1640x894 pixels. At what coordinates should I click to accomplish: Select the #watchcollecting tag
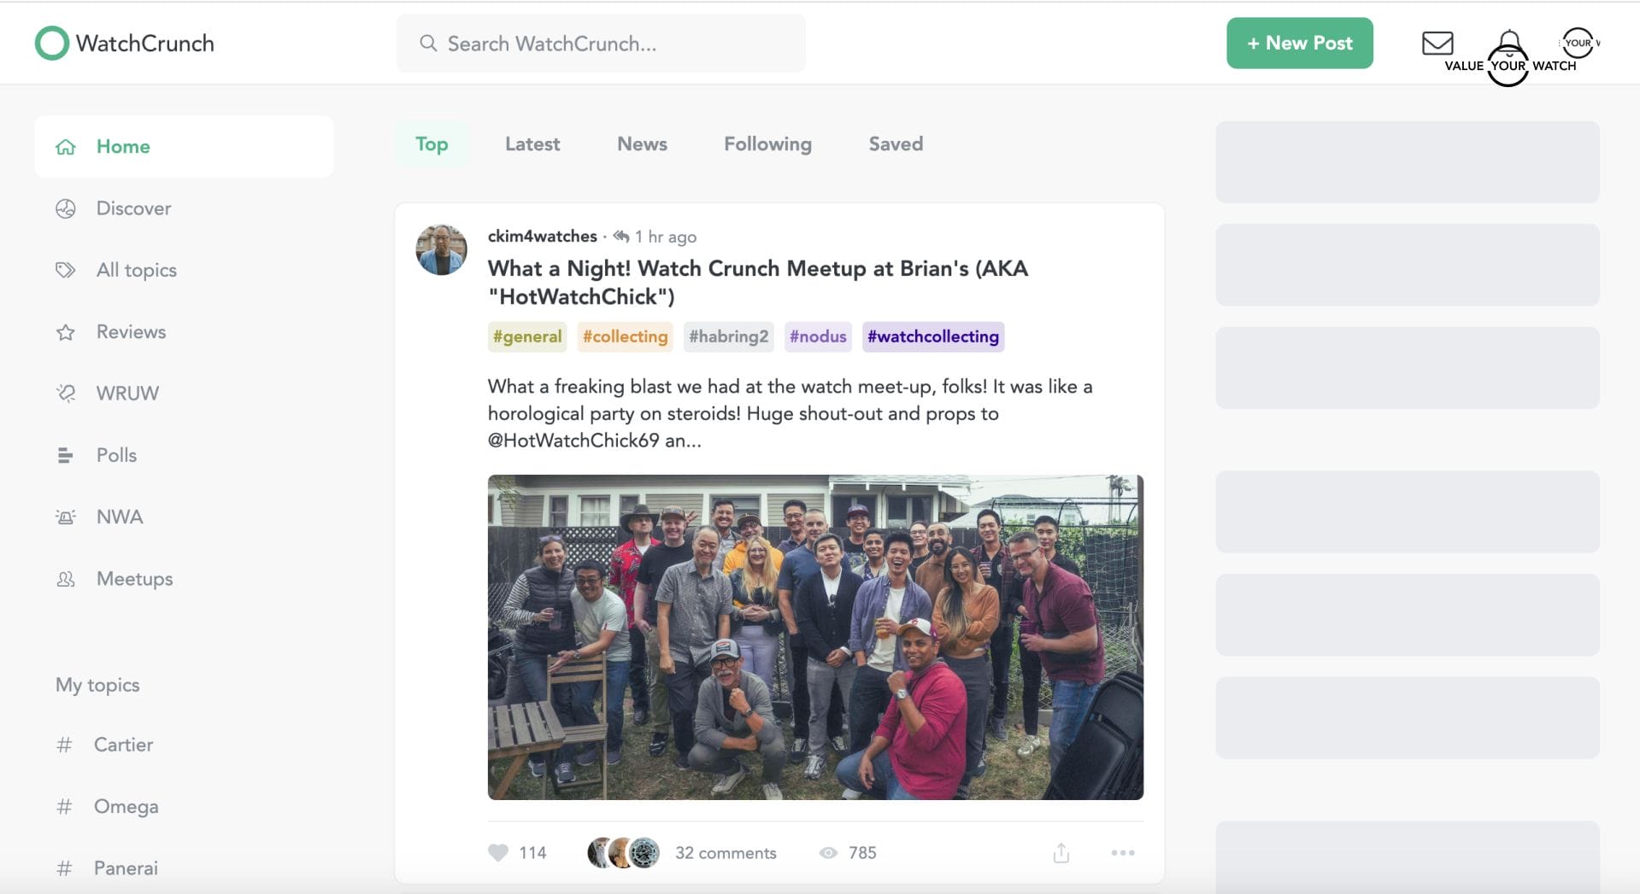pos(932,336)
